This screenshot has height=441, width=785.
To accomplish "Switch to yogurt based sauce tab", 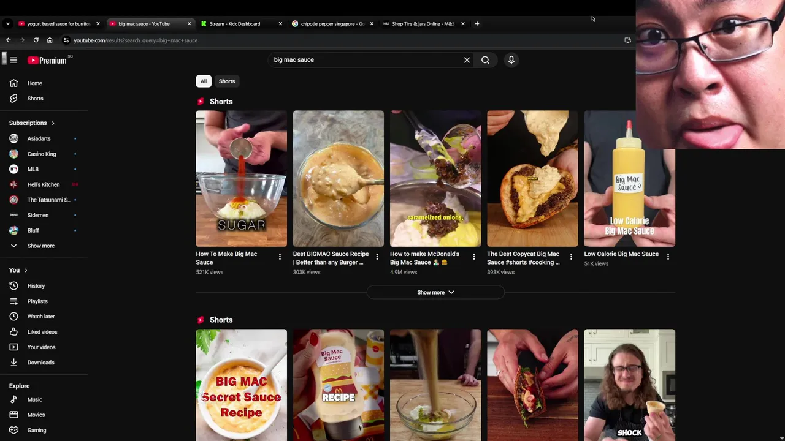I will tap(58, 24).
